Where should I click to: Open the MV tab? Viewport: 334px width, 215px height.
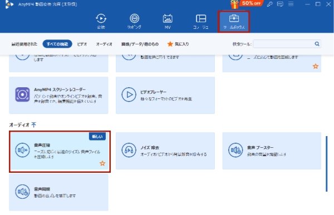click(168, 22)
